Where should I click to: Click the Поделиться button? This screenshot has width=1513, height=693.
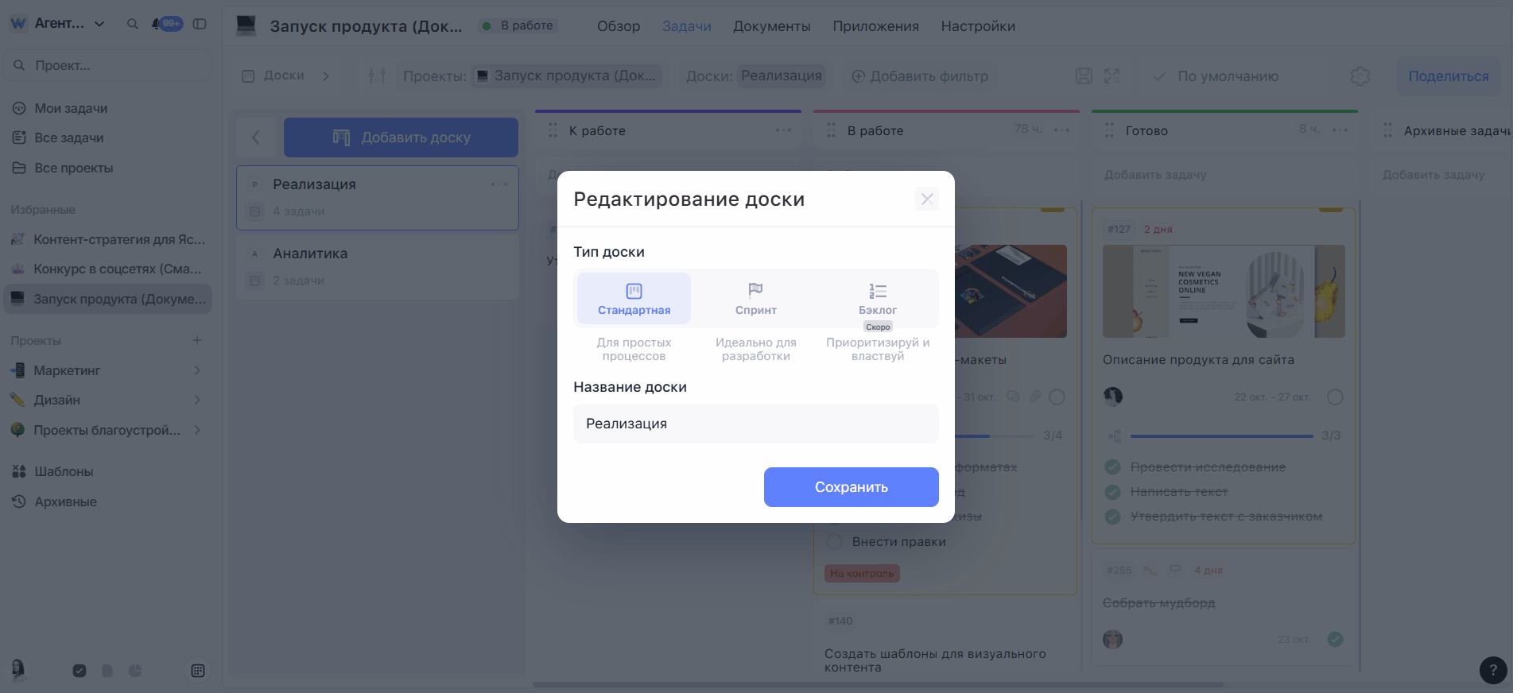[x=1448, y=76]
